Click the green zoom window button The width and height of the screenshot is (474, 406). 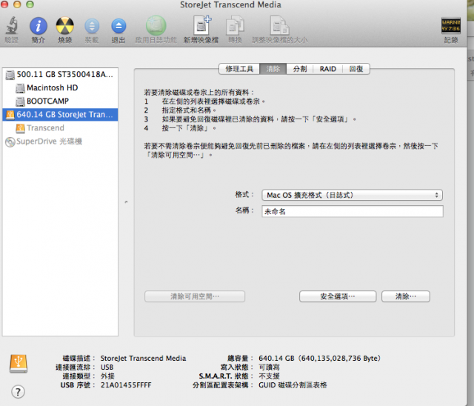click(30, 4)
